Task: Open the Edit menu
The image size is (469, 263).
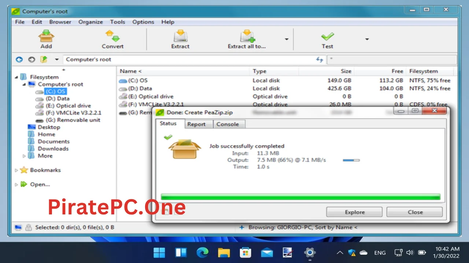Action: [x=37, y=22]
